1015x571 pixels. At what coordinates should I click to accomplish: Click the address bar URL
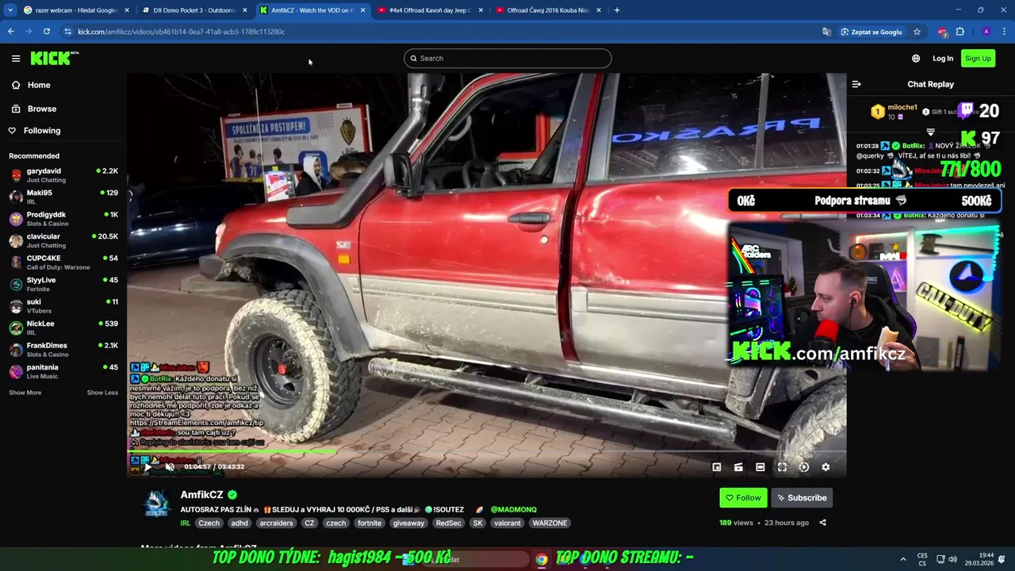(182, 32)
